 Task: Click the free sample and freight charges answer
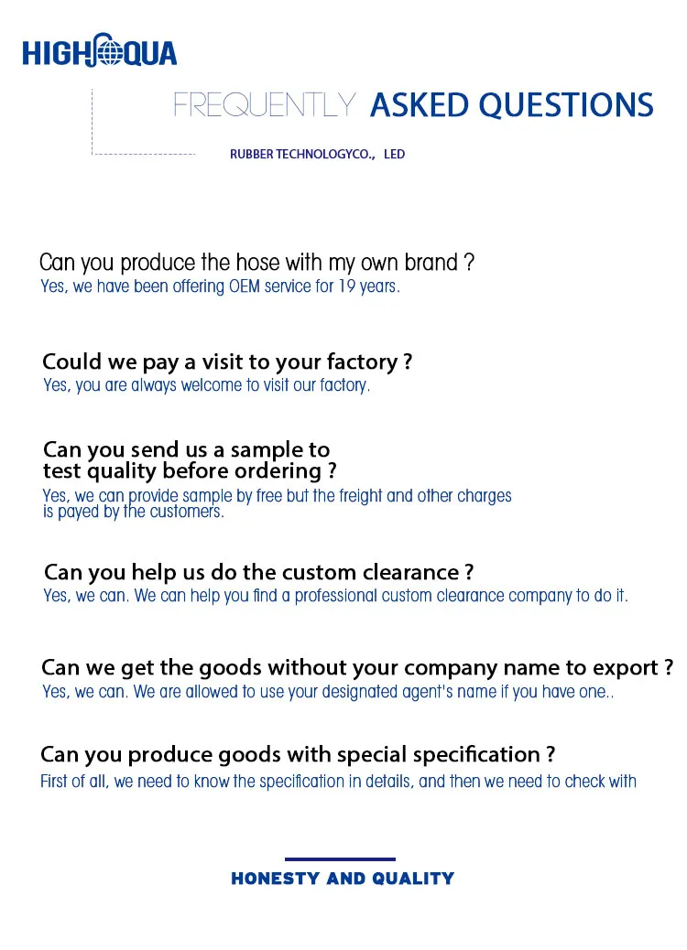pyautogui.click(x=277, y=496)
